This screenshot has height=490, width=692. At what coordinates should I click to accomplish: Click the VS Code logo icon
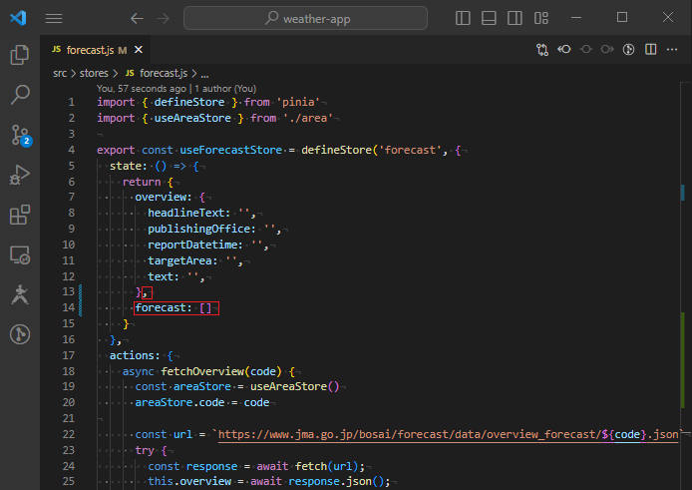coord(18,18)
